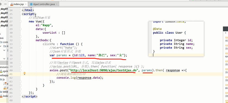Click the '=>' arrow after response on line 40
228x103 pixels.
tap(183, 70)
